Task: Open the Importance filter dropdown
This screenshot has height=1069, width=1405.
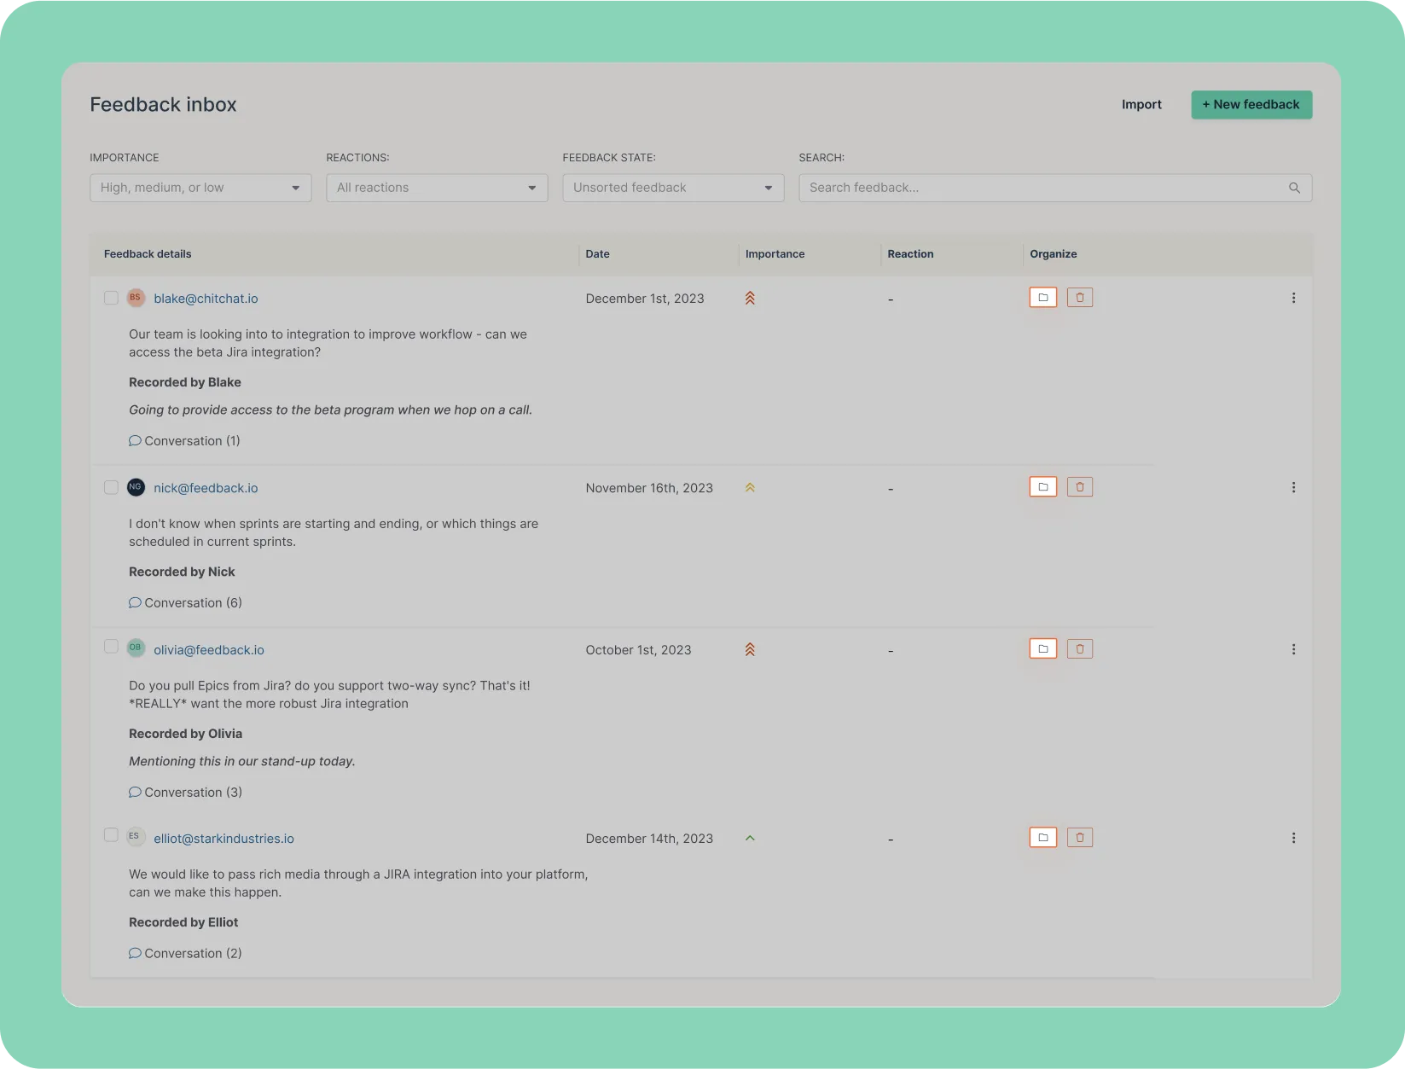Action: [200, 188]
